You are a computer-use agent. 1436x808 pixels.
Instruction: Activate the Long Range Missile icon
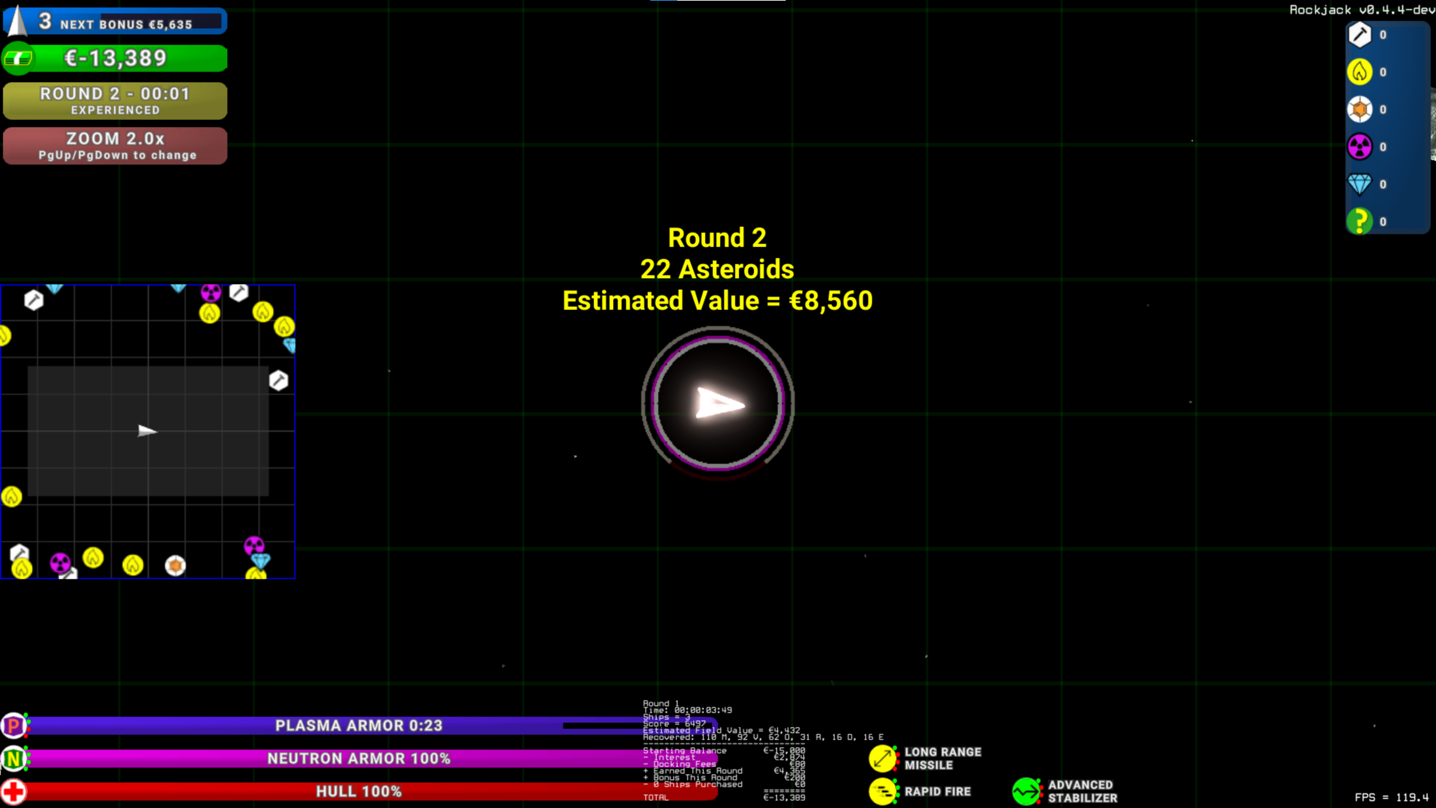coord(883,758)
